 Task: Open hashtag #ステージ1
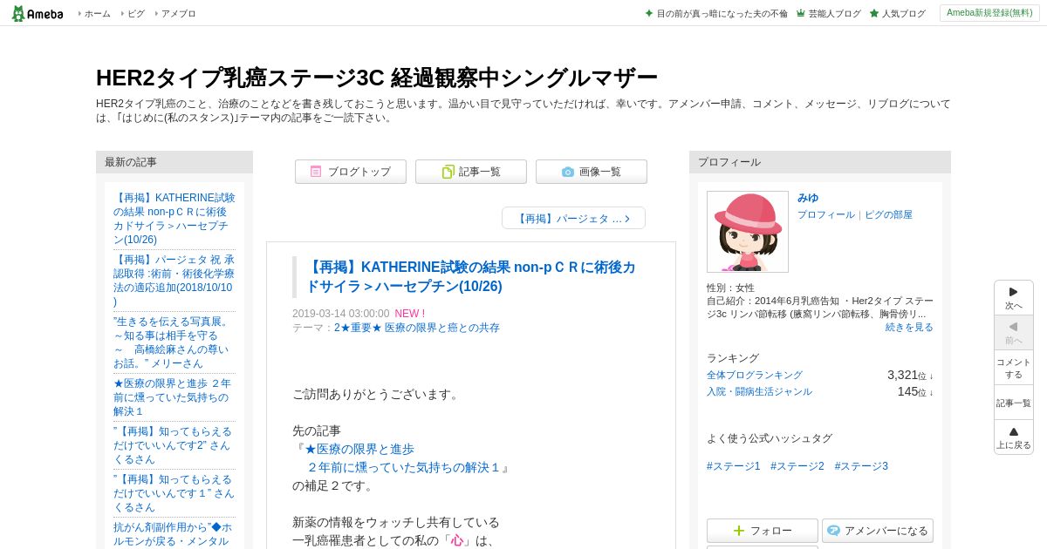pos(734,466)
